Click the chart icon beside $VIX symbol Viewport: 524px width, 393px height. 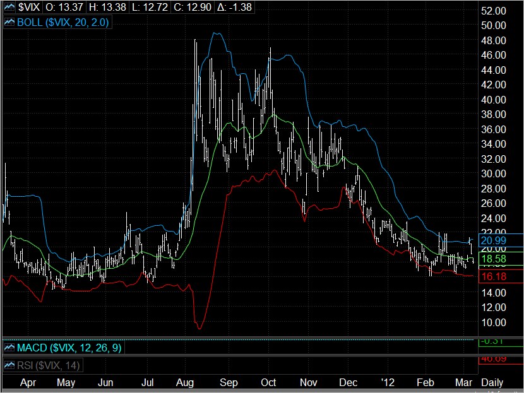(x=9, y=7)
